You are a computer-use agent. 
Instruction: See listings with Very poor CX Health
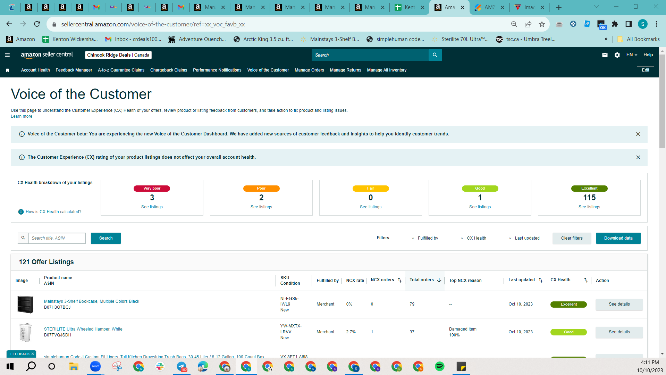152,207
